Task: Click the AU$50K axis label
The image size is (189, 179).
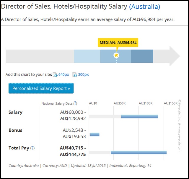Action: click(x=120, y=103)
